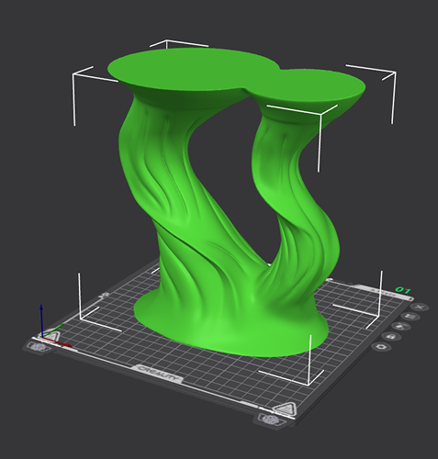The height and width of the screenshot is (459, 438).
Task: Open plate settings gear icon
Action: (x=382, y=347)
